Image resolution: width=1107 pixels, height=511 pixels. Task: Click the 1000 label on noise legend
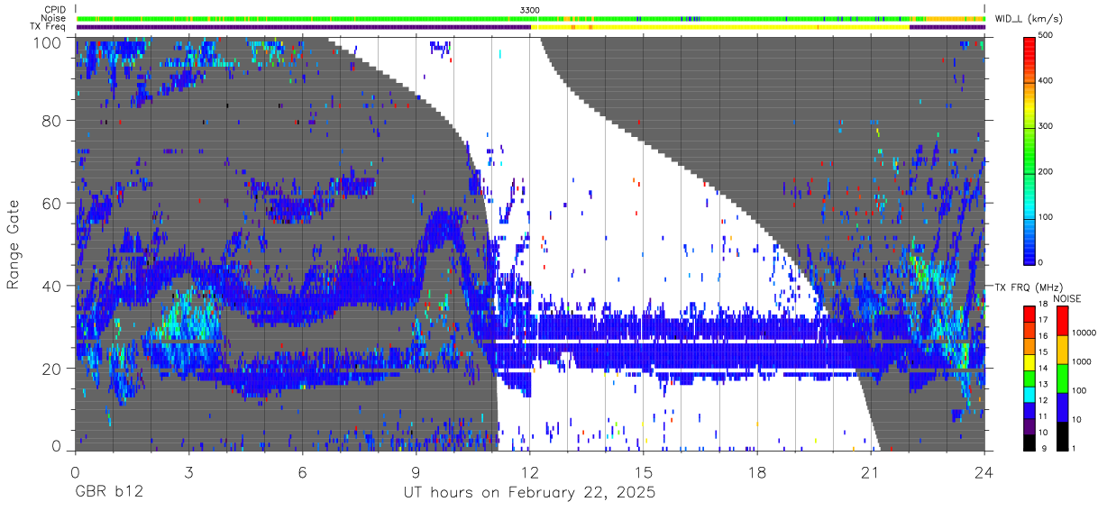pos(1083,360)
